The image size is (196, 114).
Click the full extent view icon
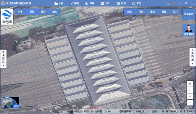coord(190,84)
